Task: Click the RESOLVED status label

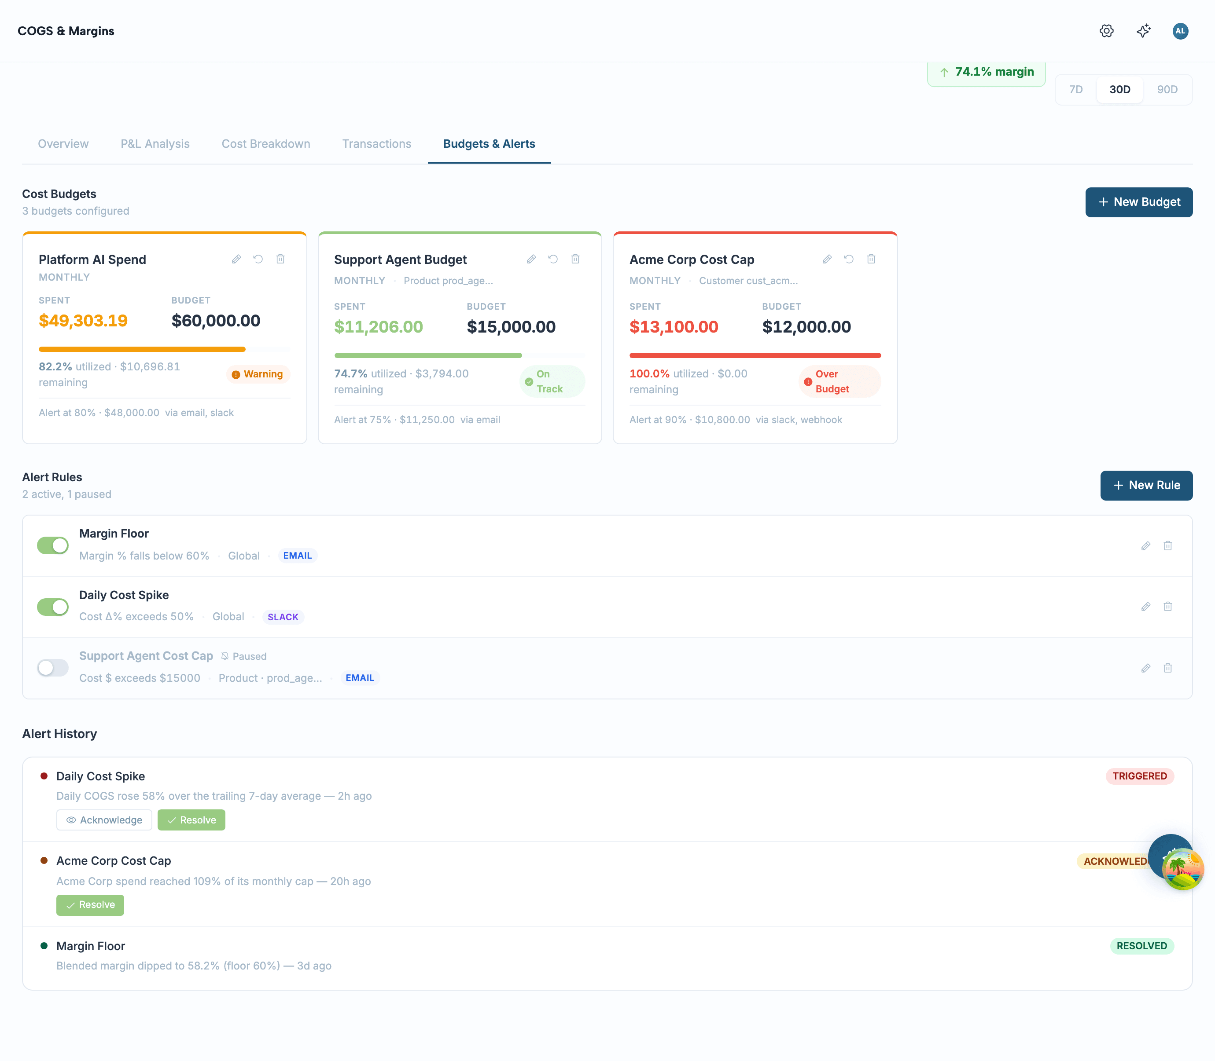Action: [1141, 946]
